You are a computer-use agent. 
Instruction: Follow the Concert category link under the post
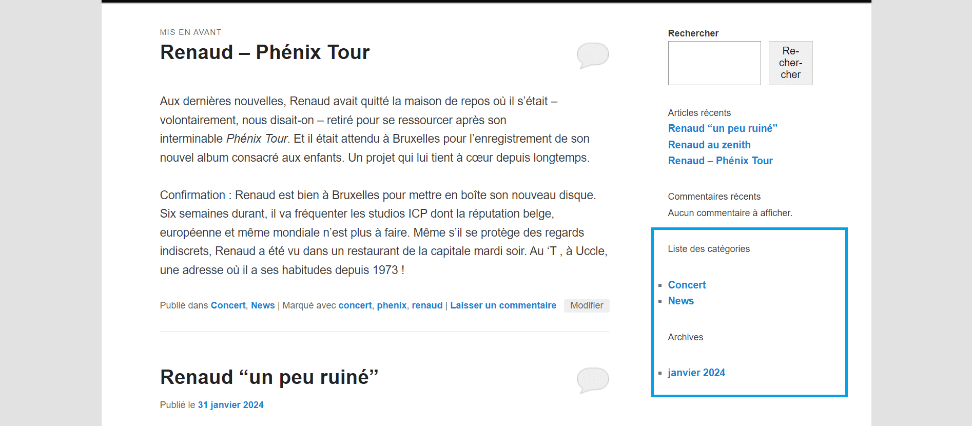tap(228, 305)
